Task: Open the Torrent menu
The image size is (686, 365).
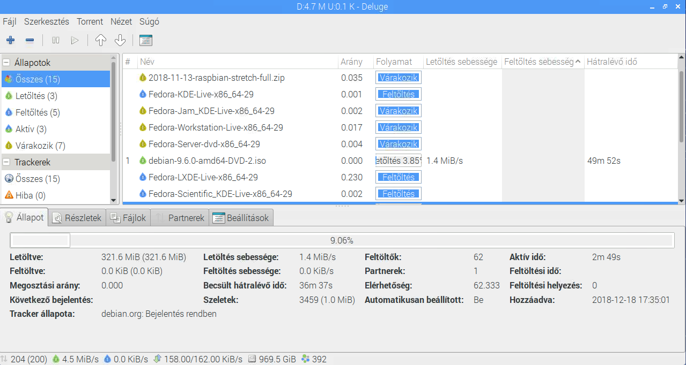Action: pos(90,22)
